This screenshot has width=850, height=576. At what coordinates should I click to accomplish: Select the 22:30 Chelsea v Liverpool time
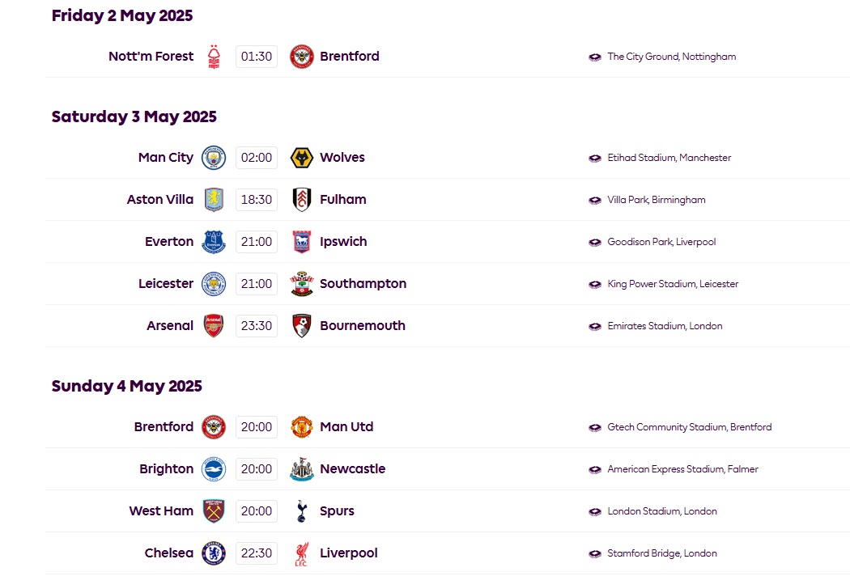click(257, 553)
